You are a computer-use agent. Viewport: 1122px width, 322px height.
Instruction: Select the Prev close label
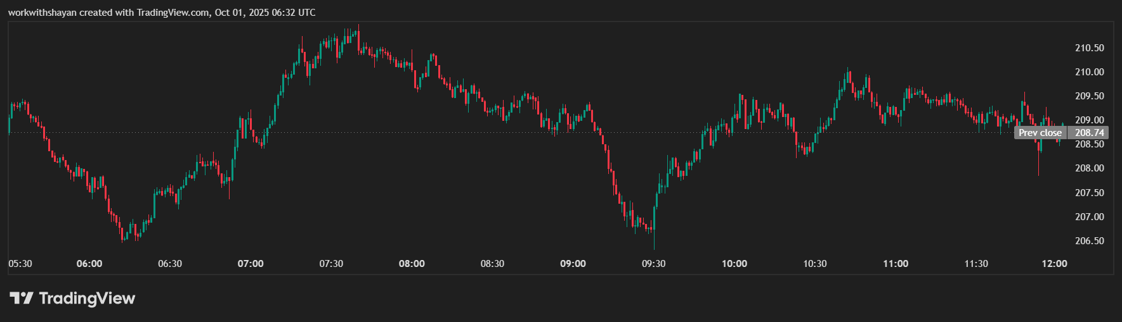coord(1040,133)
